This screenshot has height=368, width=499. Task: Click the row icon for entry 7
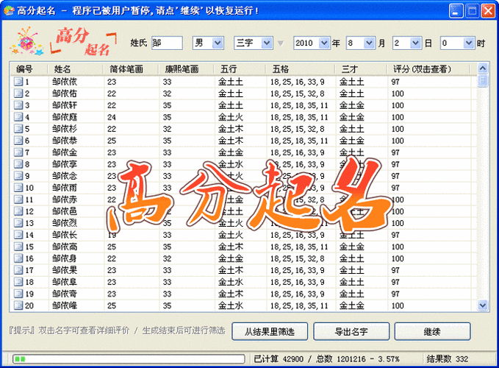point(18,152)
